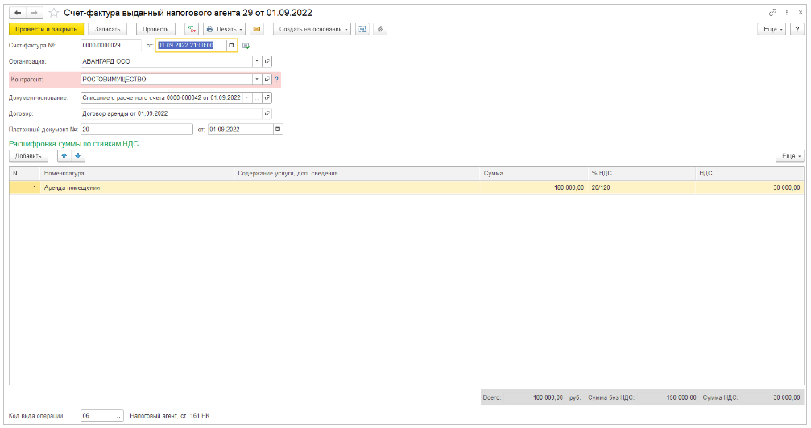Open the Создать на основании menu
The width and height of the screenshot is (811, 428).
coord(312,30)
